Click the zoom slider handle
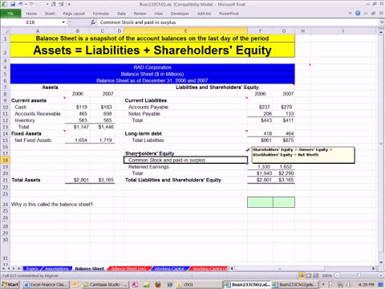 359,275
